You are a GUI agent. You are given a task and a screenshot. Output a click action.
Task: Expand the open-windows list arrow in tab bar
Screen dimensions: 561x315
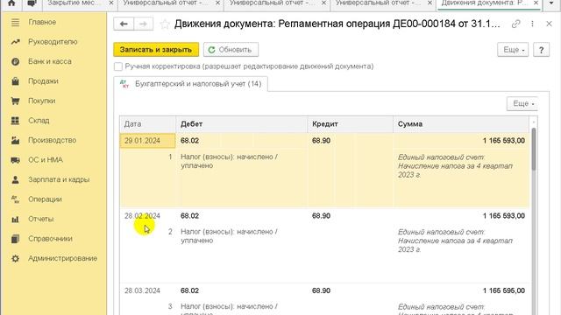[551, 3]
